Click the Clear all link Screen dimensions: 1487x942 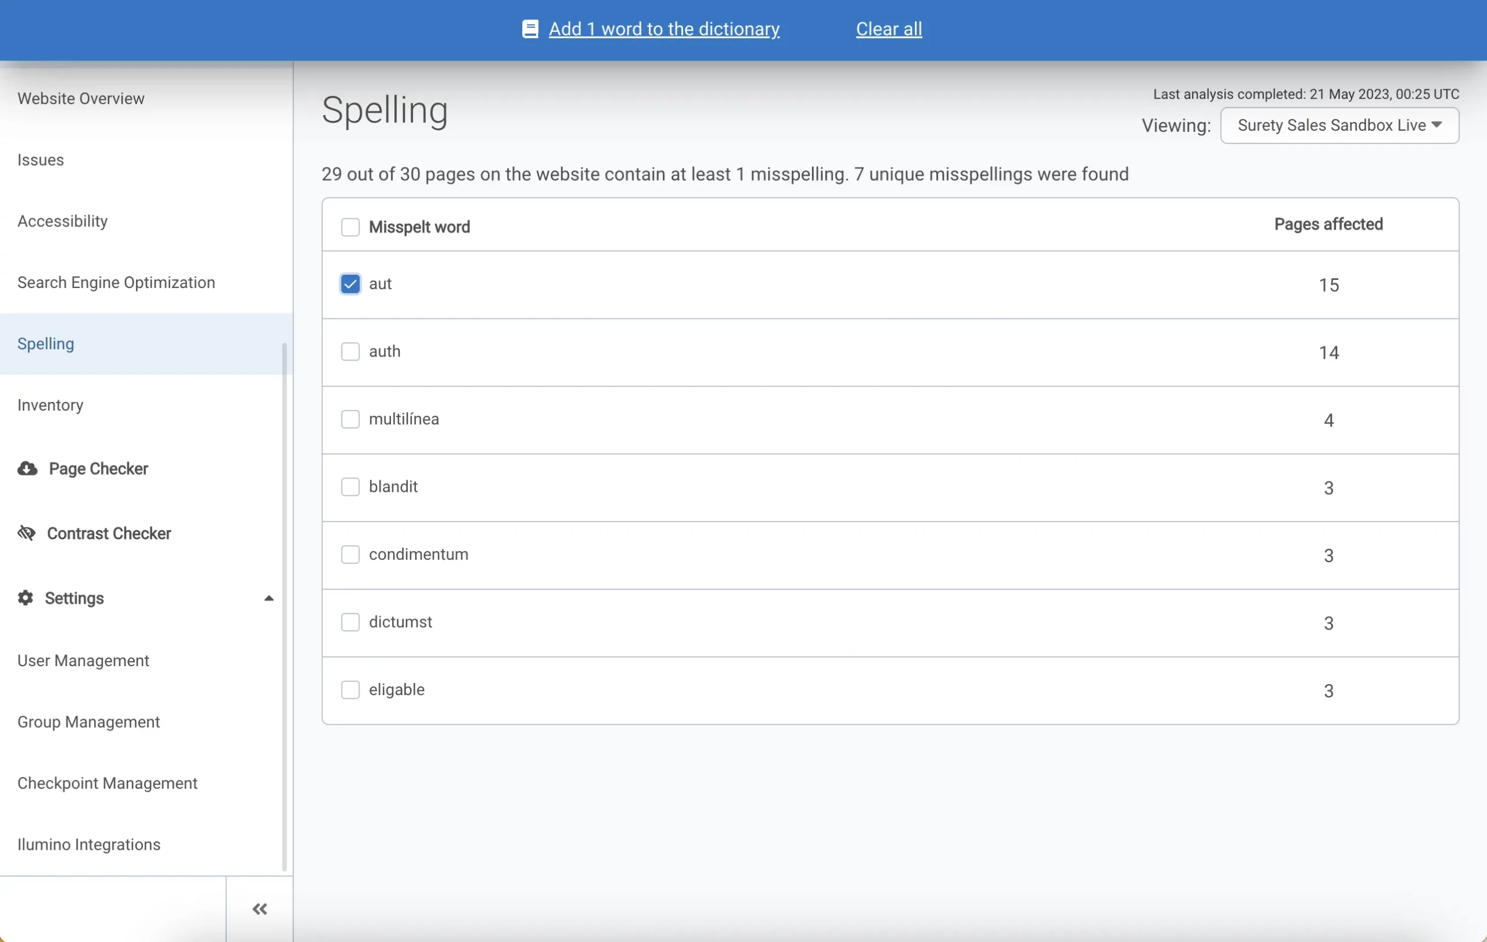click(889, 29)
